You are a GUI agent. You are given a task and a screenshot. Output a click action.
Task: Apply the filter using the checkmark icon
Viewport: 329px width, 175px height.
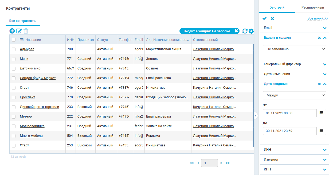[264, 18]
